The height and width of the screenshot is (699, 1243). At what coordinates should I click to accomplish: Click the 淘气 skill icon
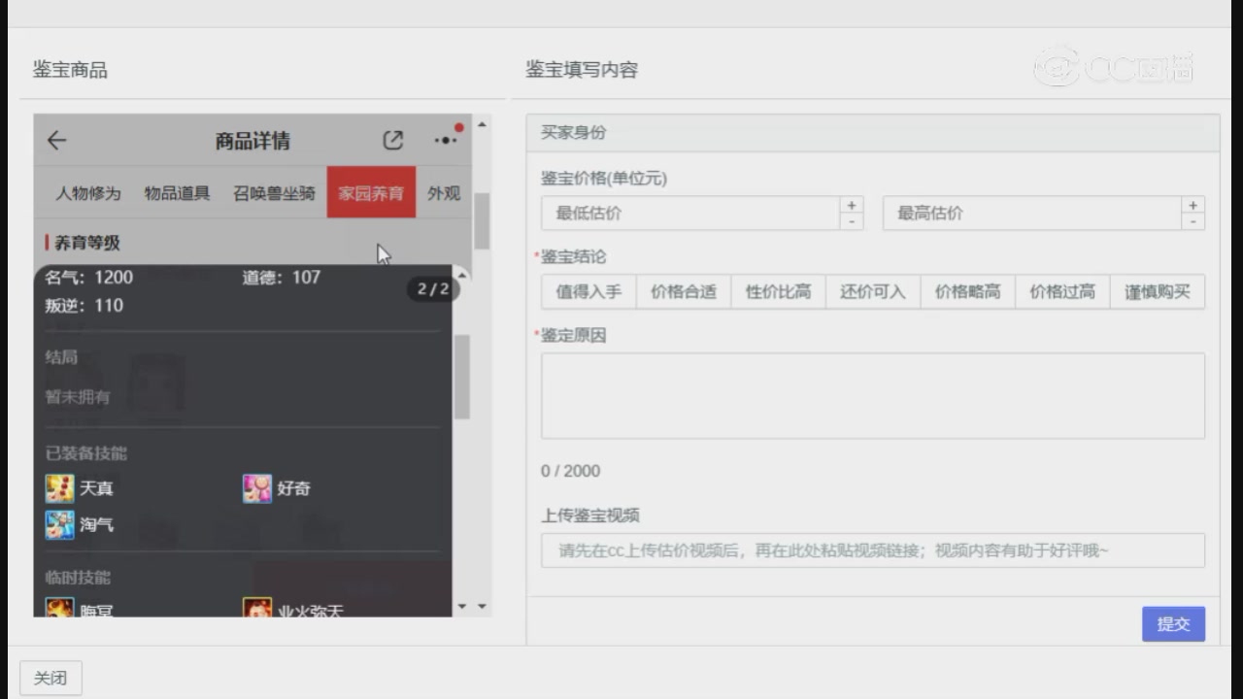(59, 524)
